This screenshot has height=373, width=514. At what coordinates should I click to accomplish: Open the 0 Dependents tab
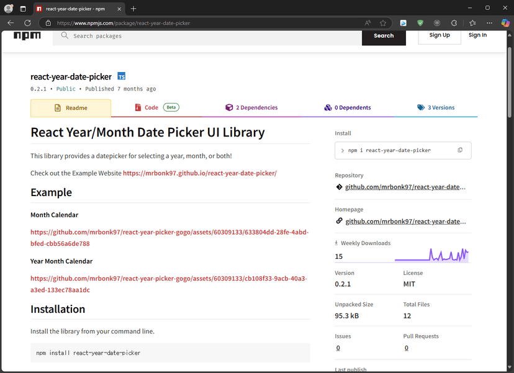click(x=348, y=107)
